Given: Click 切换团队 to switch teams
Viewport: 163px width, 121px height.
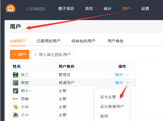Looking at the screenshot, I should point(36,9).
